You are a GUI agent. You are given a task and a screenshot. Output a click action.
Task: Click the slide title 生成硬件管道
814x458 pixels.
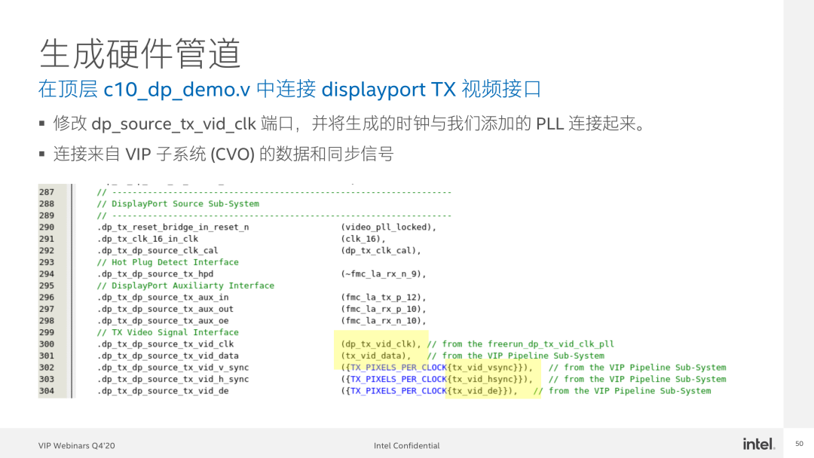click(140, 53)
